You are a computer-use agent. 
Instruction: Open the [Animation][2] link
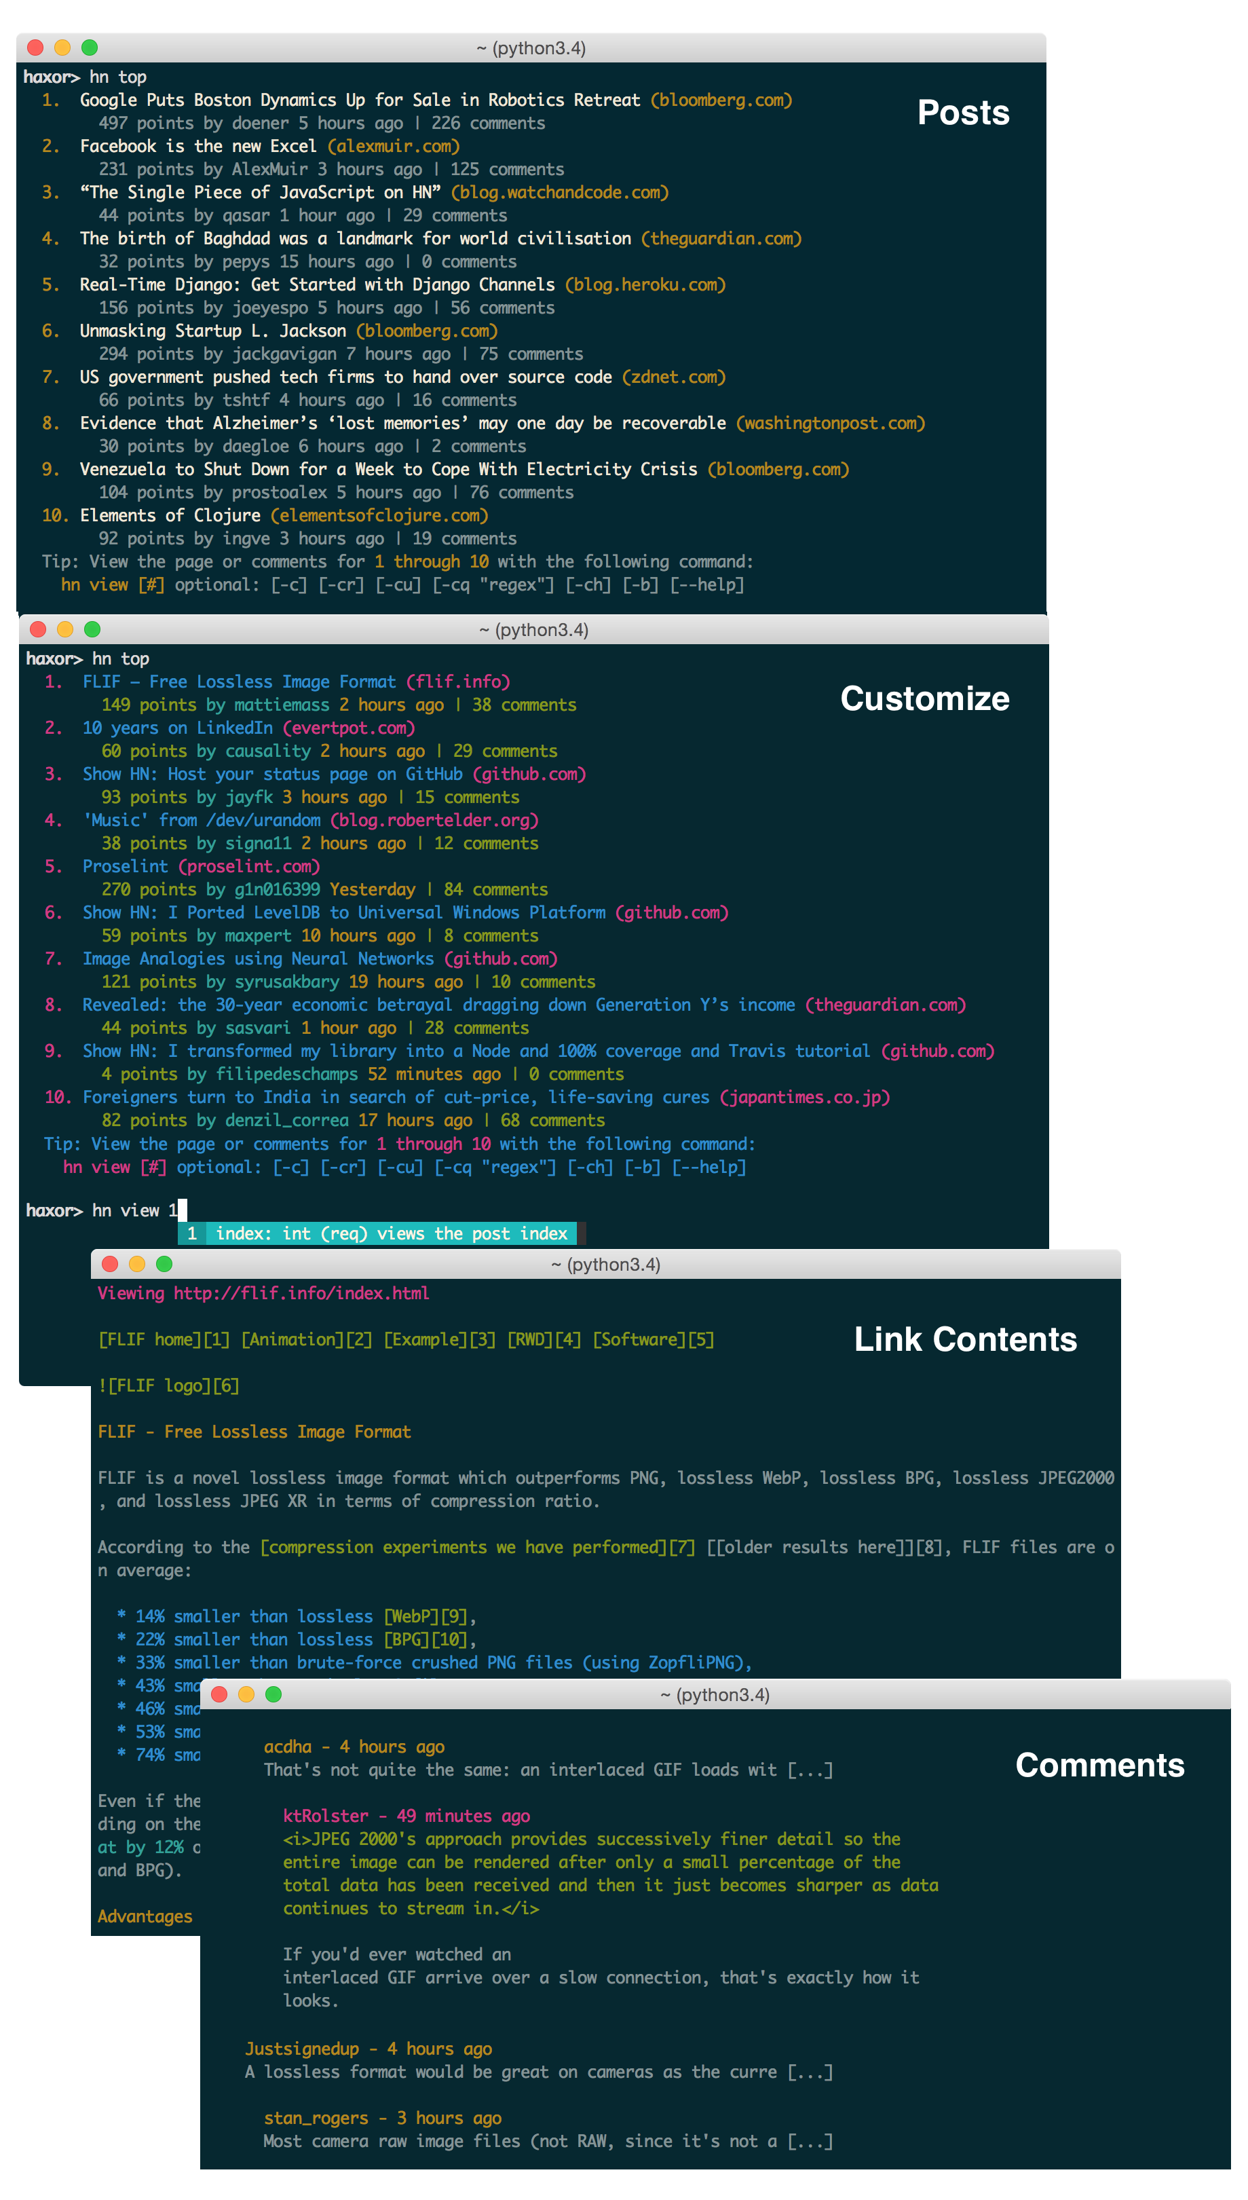coord(304,1339)
